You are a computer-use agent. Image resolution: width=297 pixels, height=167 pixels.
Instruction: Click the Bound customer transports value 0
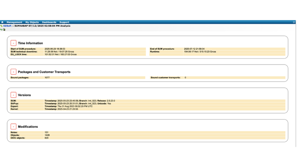point(185,78)
